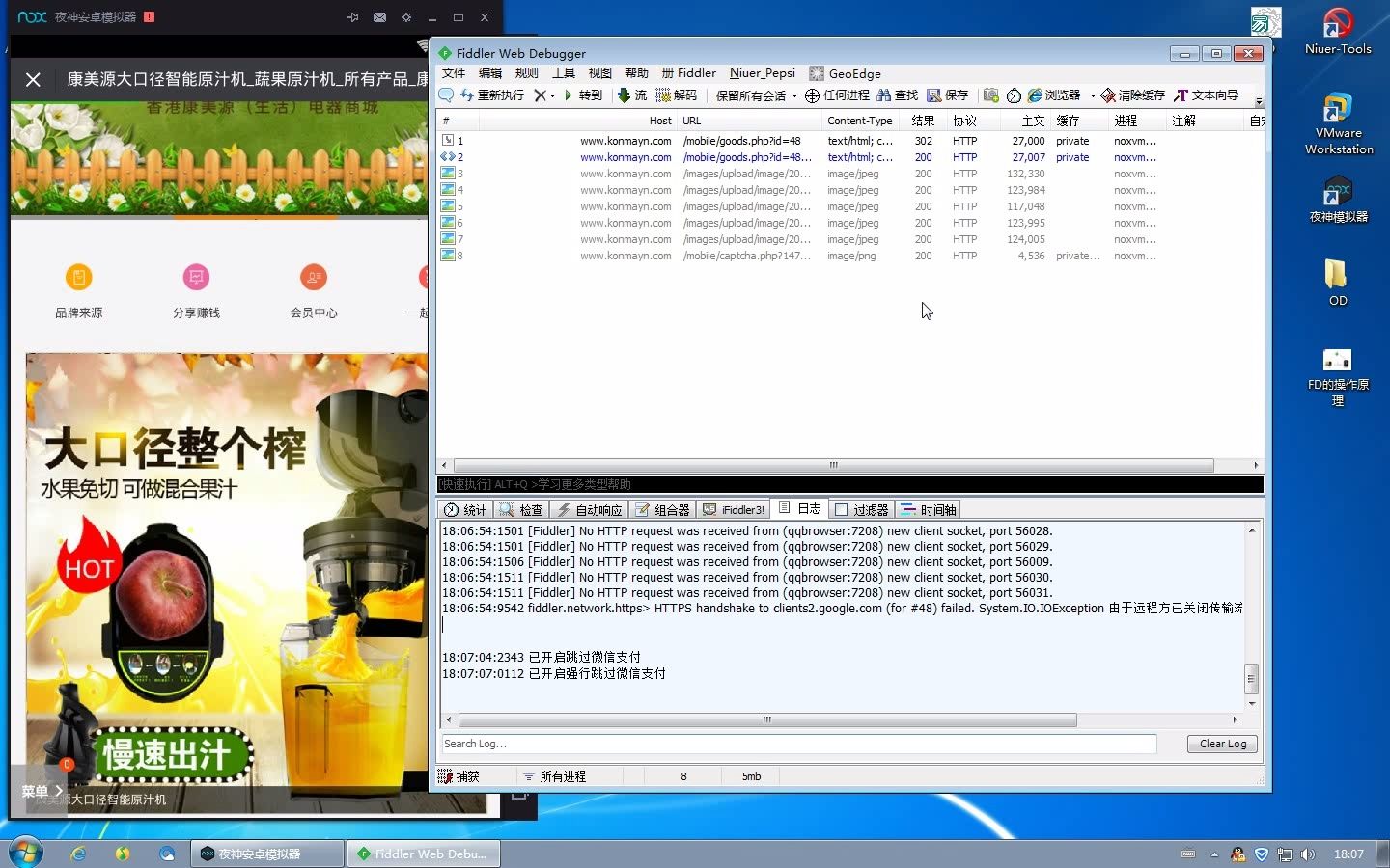Open 保留所有会话 dropdown
Image resolution: width=1390 pixels, height=868 pixels.
click(x=757, y=95)
